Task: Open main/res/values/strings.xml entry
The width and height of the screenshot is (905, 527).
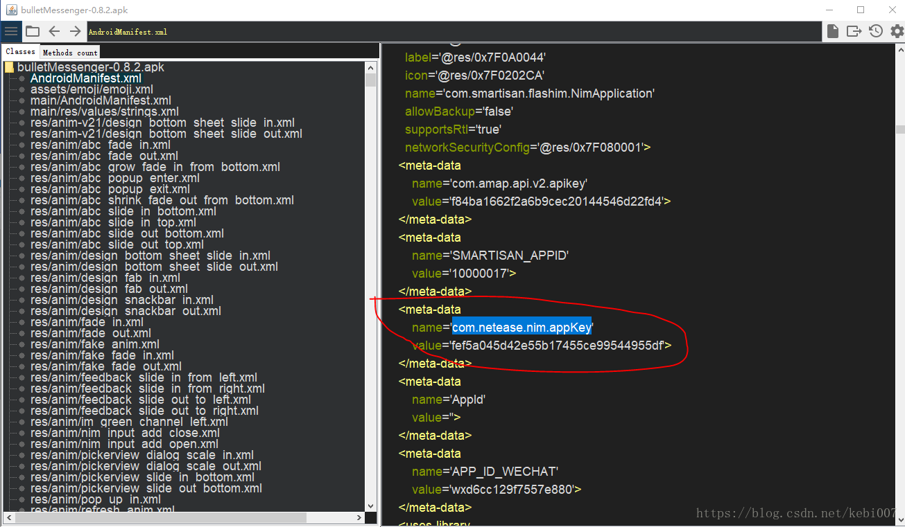Action: tap(105, 111)
